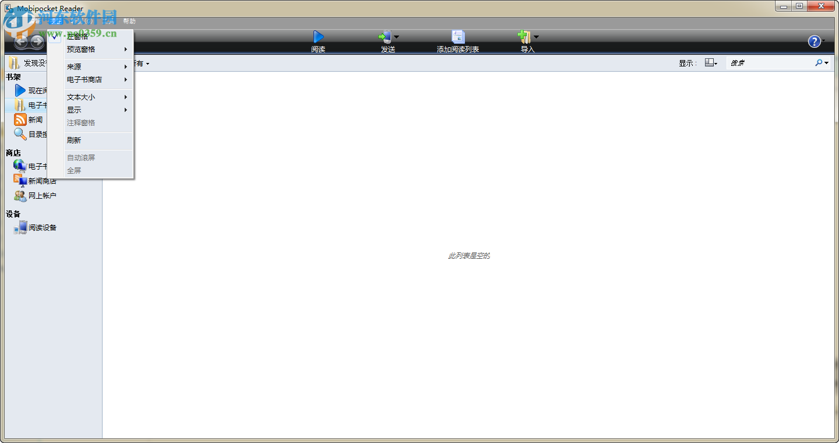The width and height of the screenshot is (839, 443).
Task: Open the 电子书商店 globe icon under 商店
Action: pyautogui.click(x=20, y=166)
